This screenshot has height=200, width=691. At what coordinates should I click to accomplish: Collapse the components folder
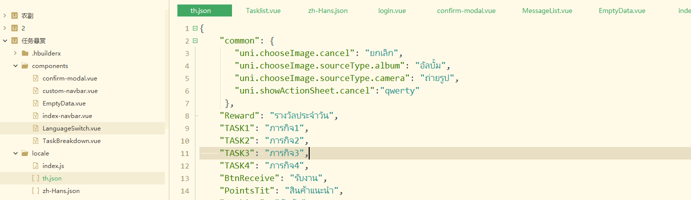pos(16,66)
